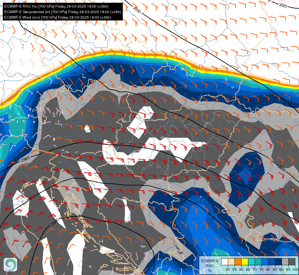
Task: Click the legend tick label 95
Action: (x=289, y=269)
